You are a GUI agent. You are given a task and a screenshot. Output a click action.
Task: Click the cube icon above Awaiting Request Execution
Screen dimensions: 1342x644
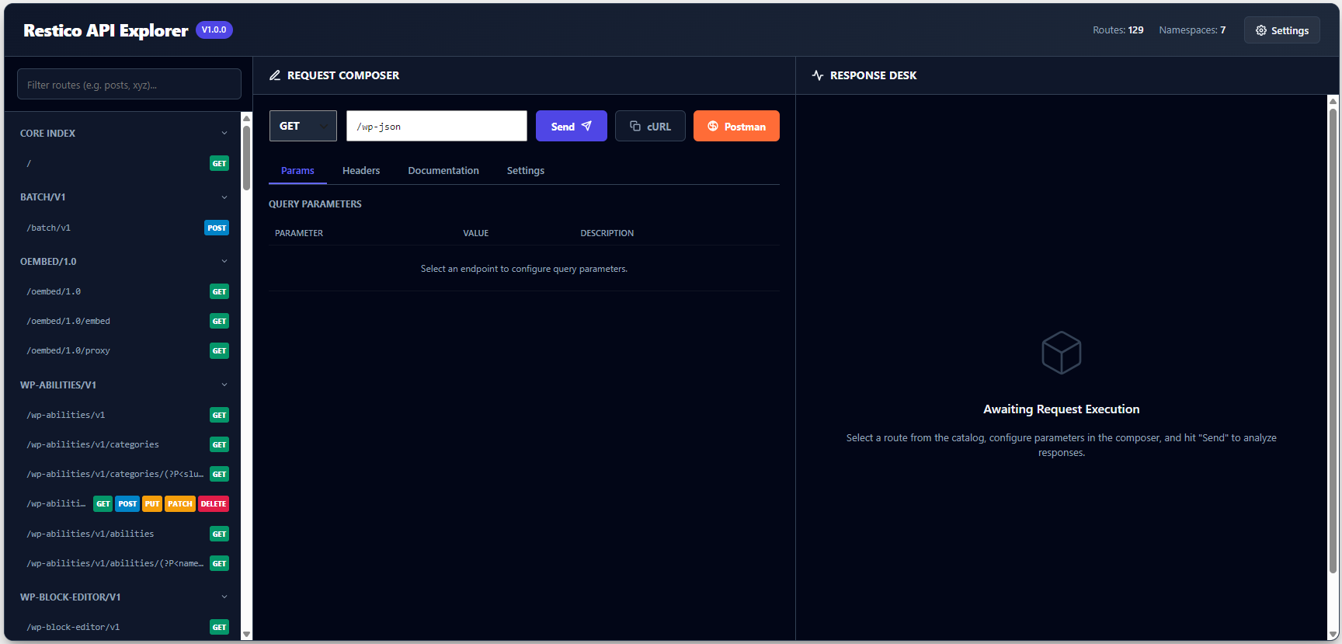click(1062, 353)
